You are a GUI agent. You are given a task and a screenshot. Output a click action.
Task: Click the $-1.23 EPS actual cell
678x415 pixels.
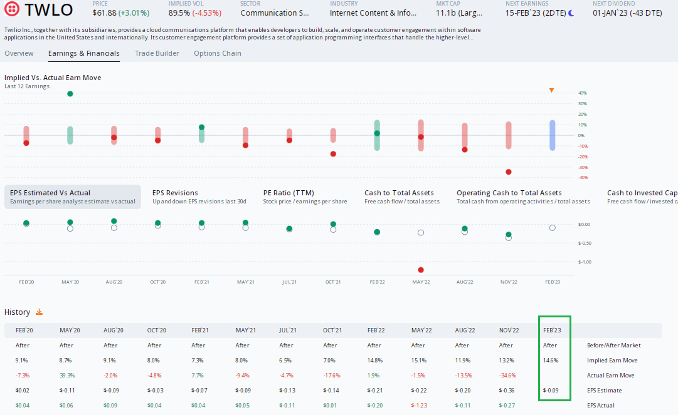pos(420,406)
